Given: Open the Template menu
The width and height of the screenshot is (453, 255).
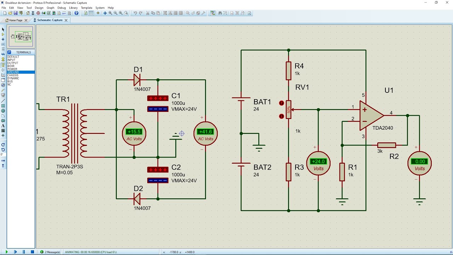Looking at the screenshot, I should 87,8.
